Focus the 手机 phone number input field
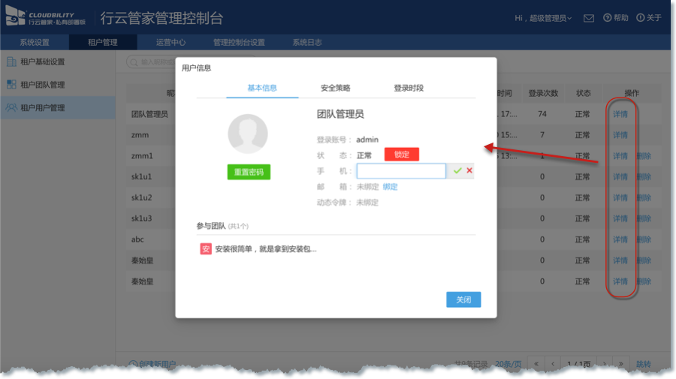The width and height of the screenshot is (676, 379). point(401,171)
